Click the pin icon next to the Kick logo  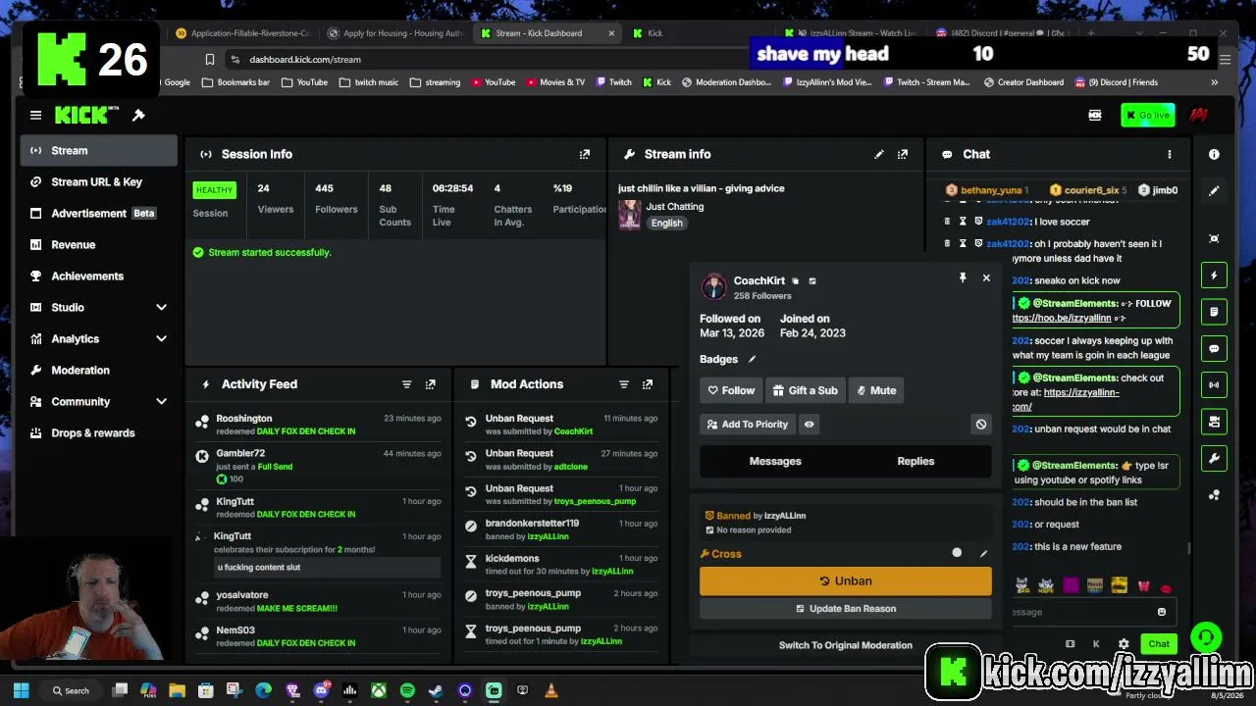tap(138, 115)
